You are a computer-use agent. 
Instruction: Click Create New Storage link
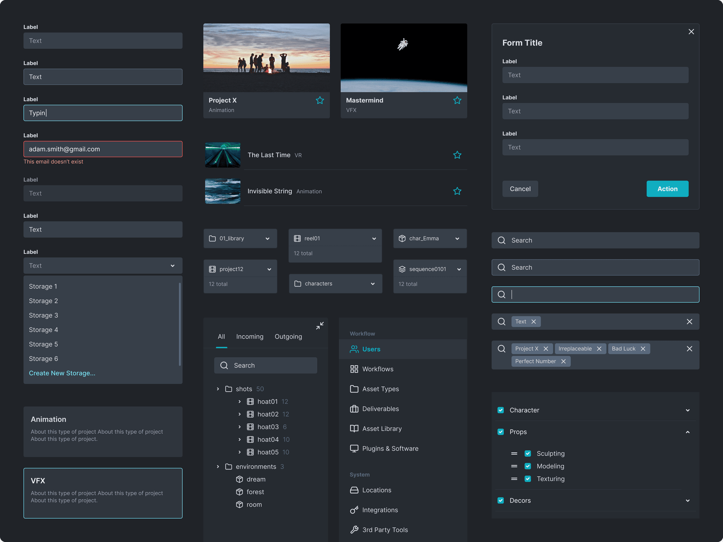[x=62, y=373]
